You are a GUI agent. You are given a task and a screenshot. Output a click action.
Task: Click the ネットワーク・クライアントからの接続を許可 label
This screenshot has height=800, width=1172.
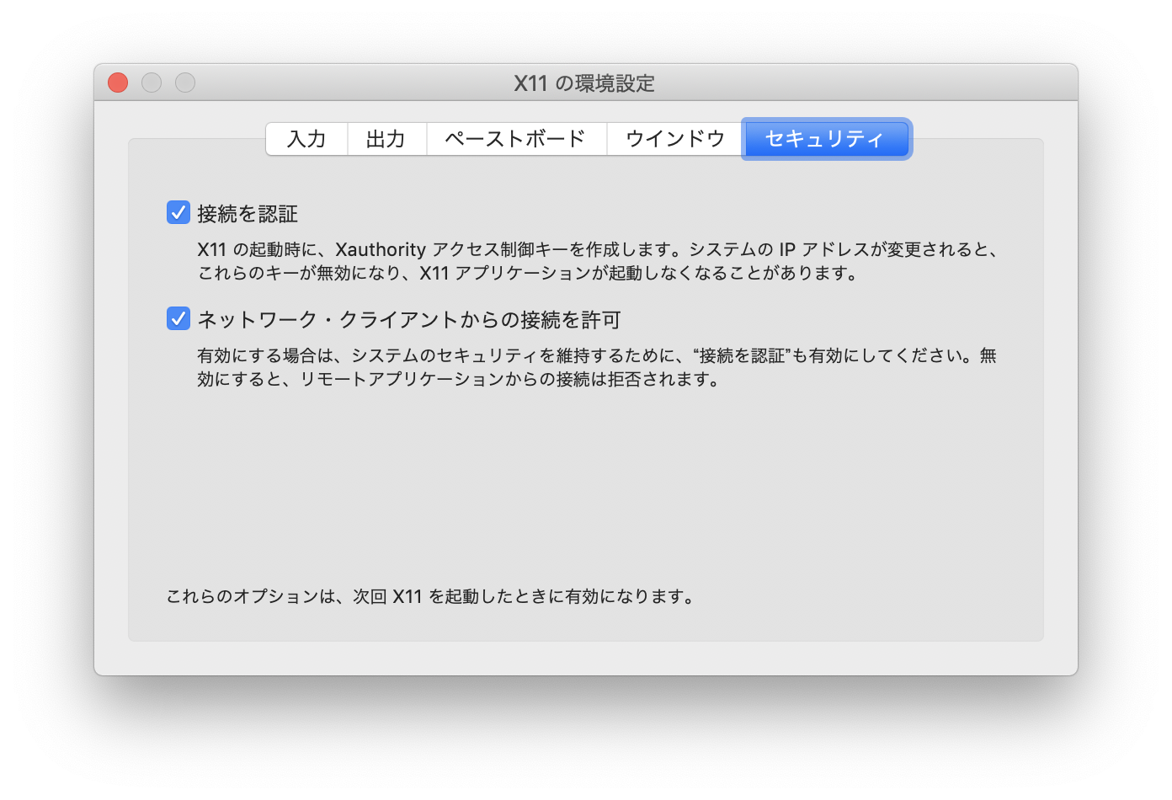click(409, 320)
